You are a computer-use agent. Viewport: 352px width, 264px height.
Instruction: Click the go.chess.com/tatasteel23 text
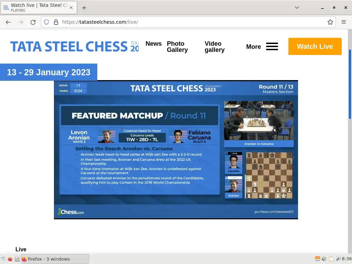(274, 212)
